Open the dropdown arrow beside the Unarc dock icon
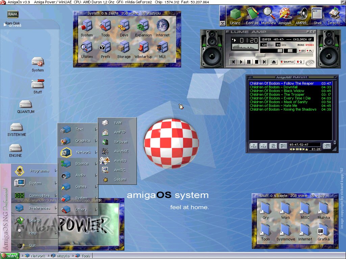Screen dimensions: 346x259 point(223,23)
